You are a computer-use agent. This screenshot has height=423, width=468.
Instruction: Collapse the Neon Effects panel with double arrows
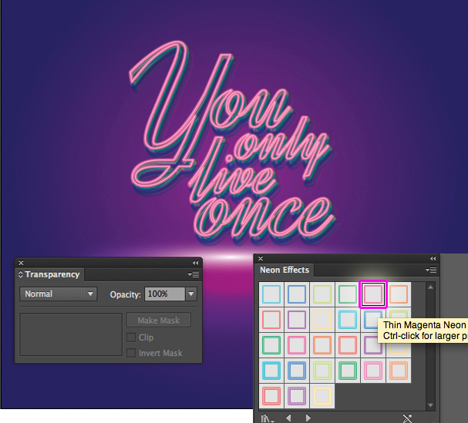(433, 258)
